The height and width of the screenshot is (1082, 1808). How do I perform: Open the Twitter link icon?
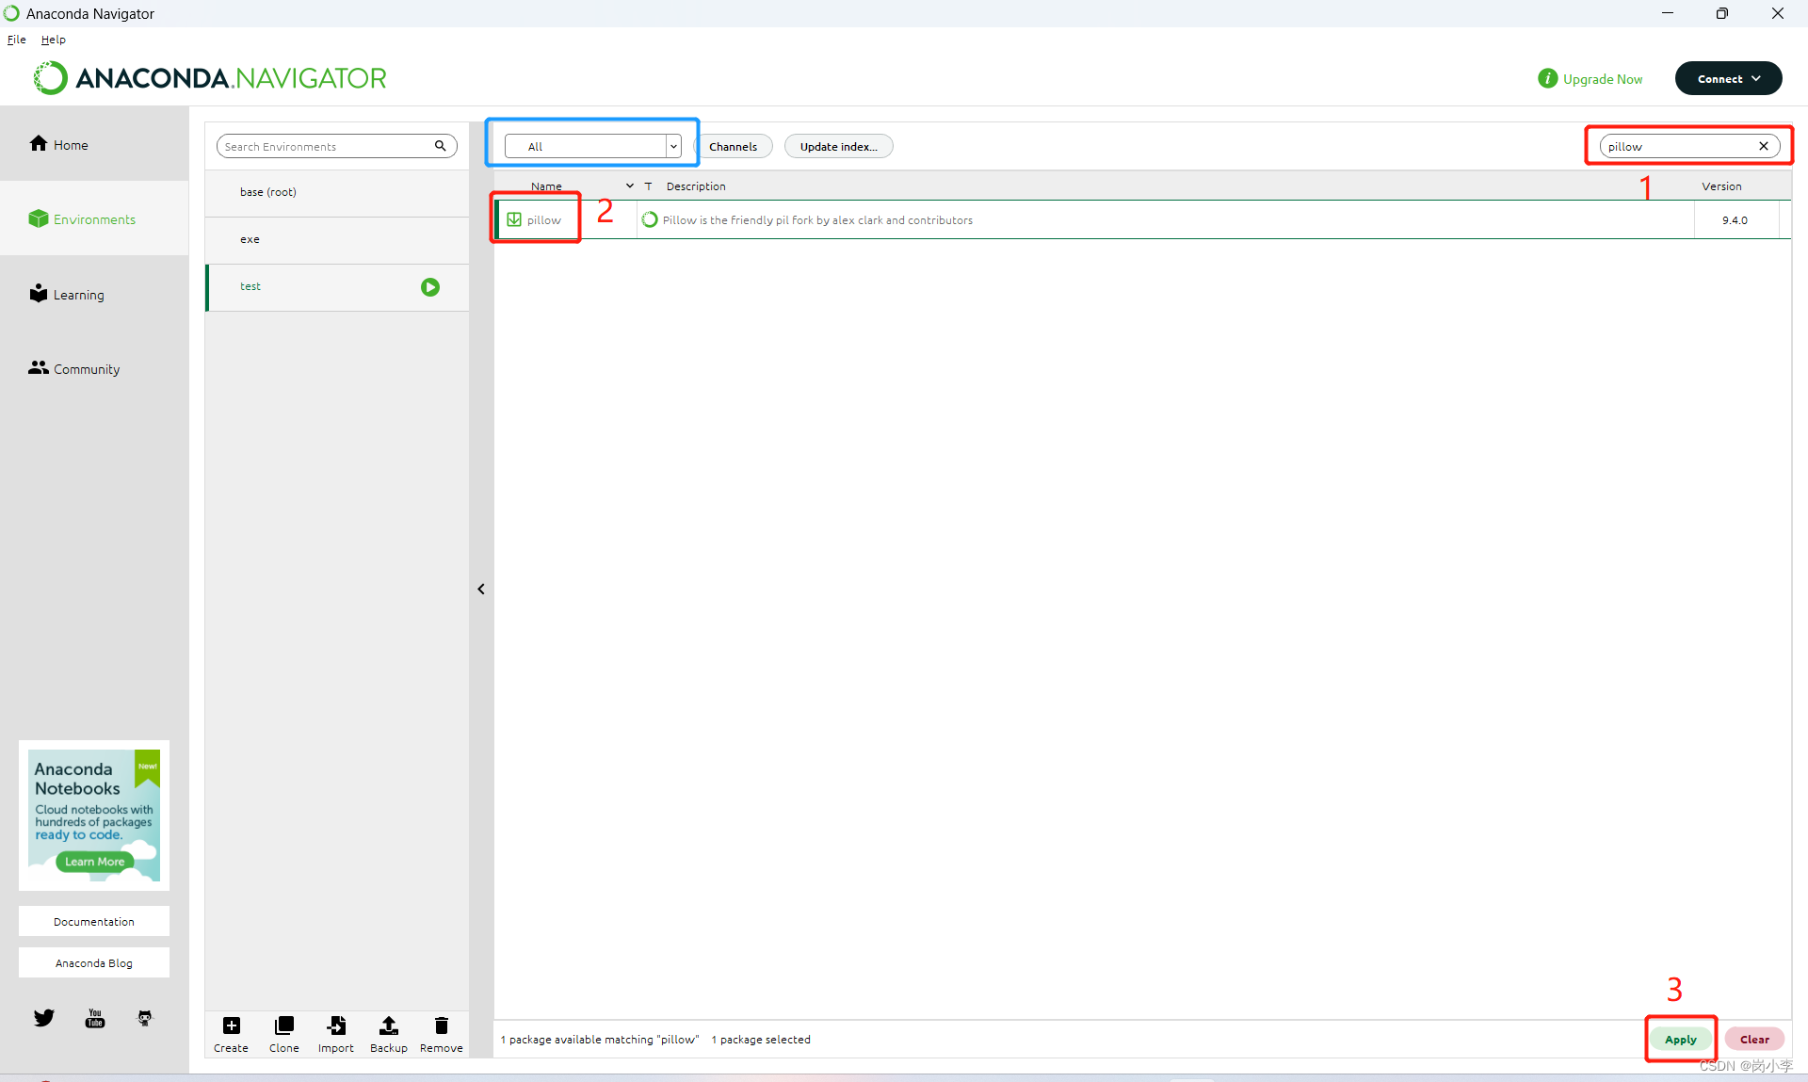pyautogui.click(x=44, y=1018)
